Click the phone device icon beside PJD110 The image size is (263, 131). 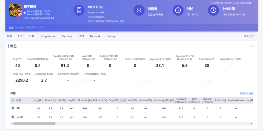tap(79, 10)
